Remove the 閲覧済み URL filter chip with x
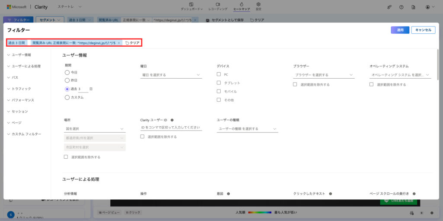 119,43
